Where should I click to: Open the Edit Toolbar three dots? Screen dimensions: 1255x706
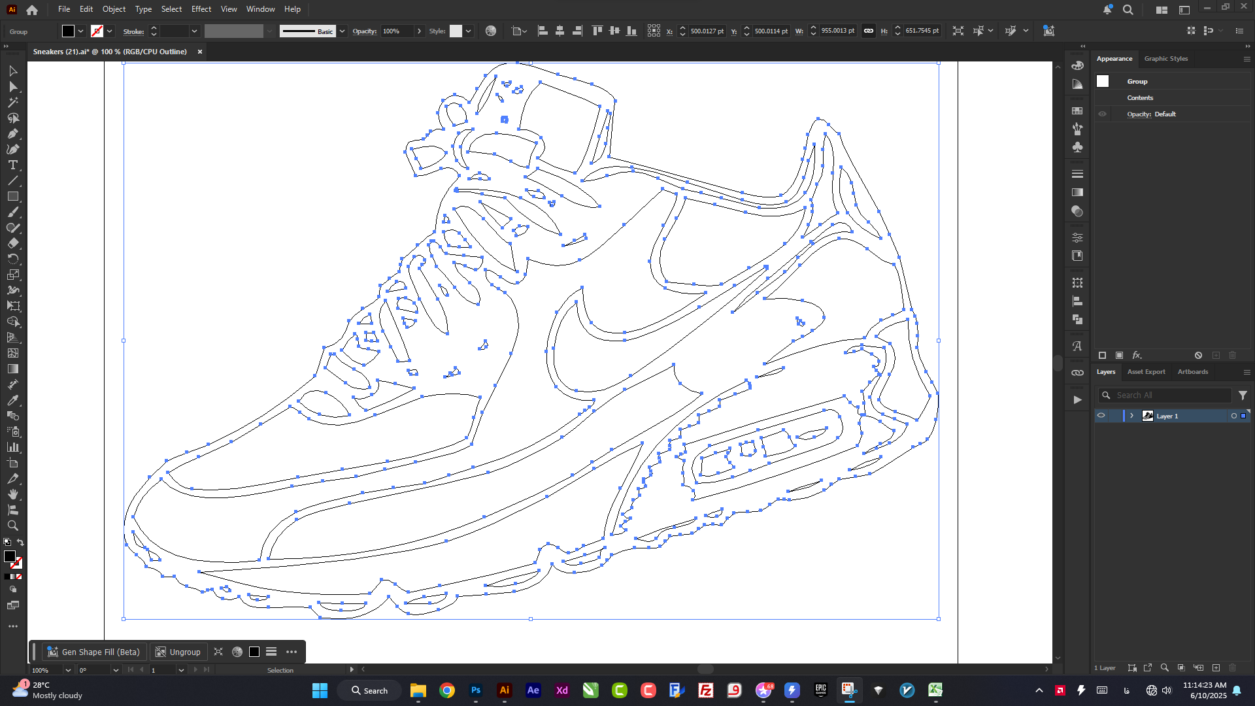click(x=13, y=626)
